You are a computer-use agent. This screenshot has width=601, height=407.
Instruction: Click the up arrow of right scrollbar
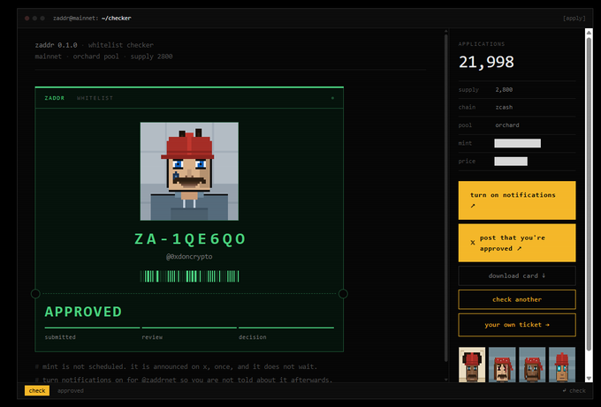pos(590,32)
